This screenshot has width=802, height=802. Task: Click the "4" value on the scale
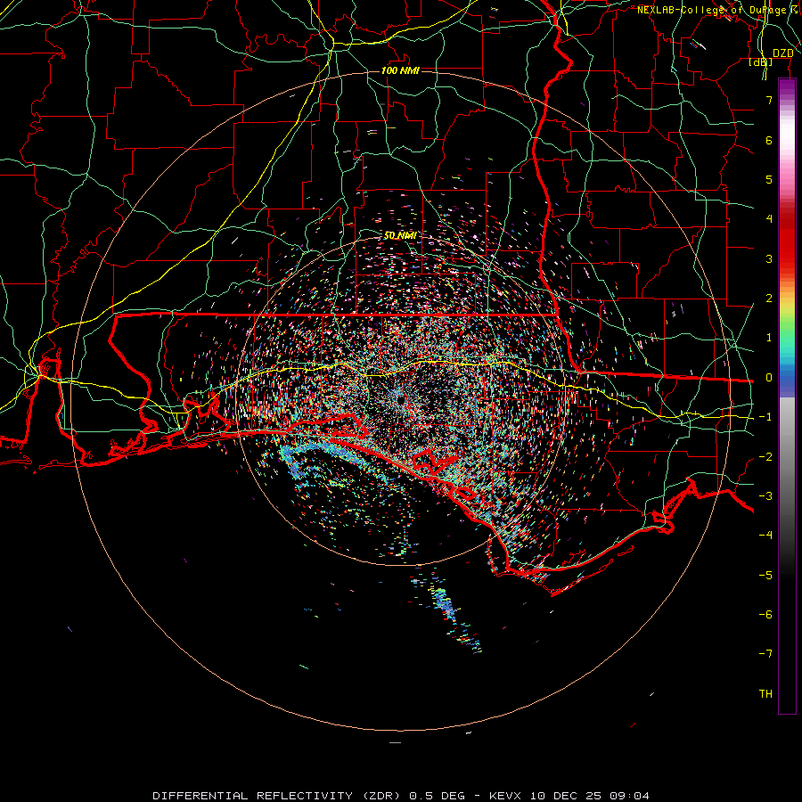[769, 219]
